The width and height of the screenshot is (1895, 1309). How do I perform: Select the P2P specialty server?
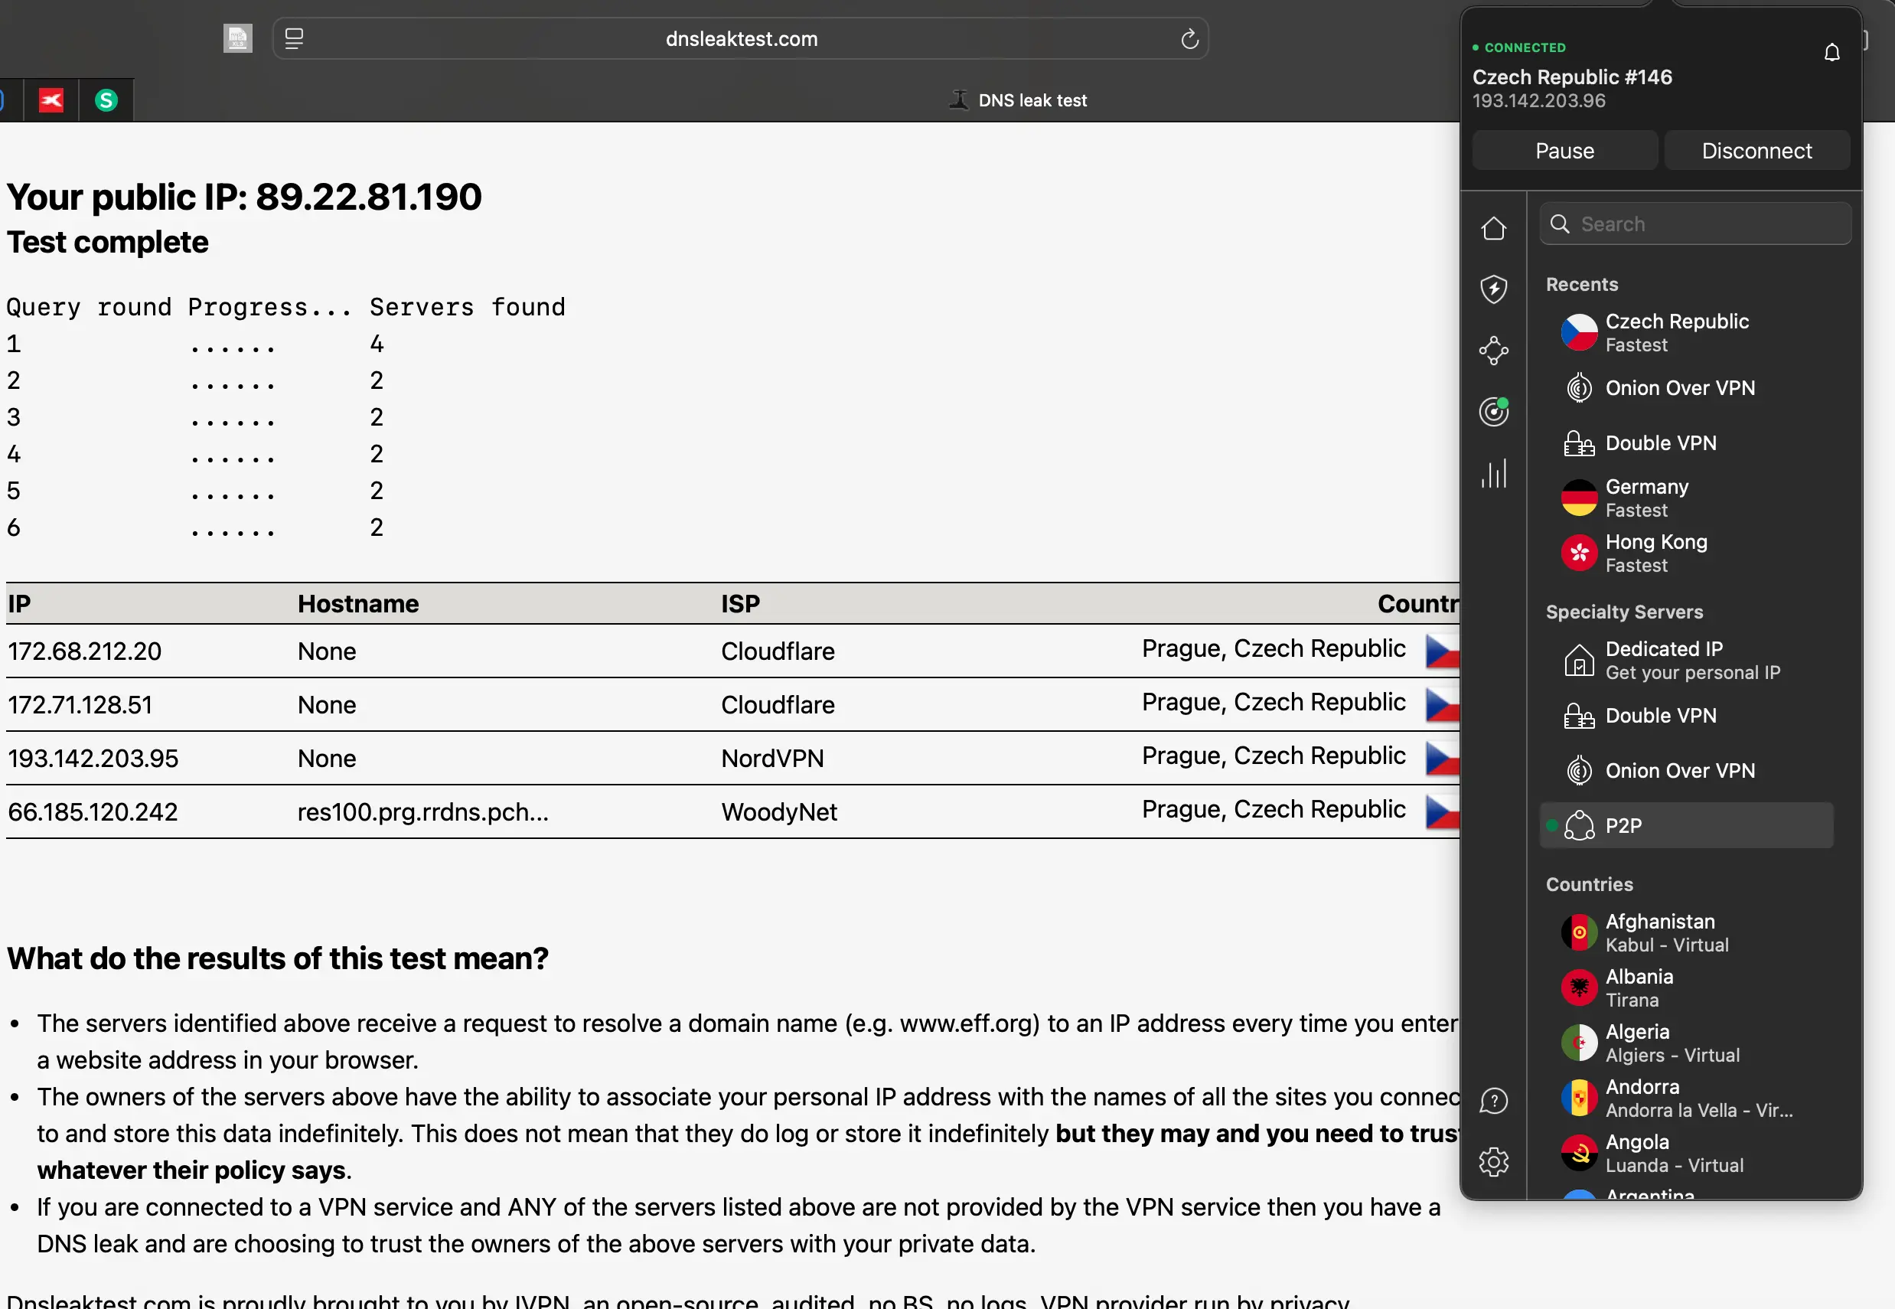tap(1685, 825)
